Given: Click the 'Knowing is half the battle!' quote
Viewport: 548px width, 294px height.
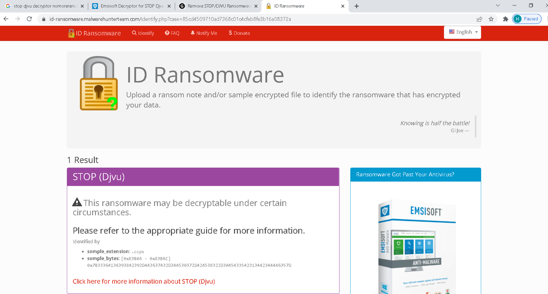Looking at the screenshot, I should pyautogui.click(x=435, y=123).
